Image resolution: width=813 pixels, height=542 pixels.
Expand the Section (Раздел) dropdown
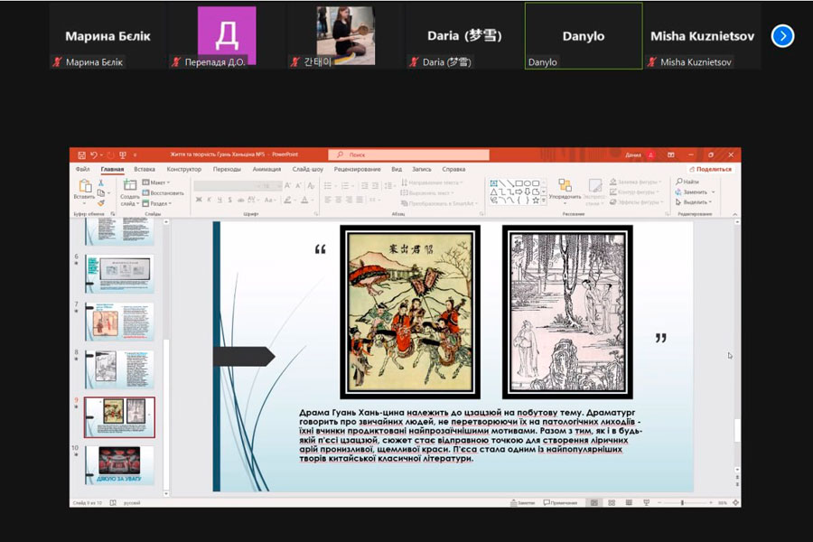point(157,203)
